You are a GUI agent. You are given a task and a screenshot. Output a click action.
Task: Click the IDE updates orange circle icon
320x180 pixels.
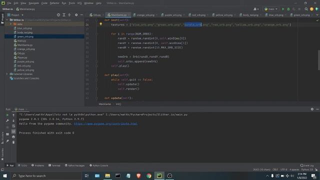click(x=311, y=9)
